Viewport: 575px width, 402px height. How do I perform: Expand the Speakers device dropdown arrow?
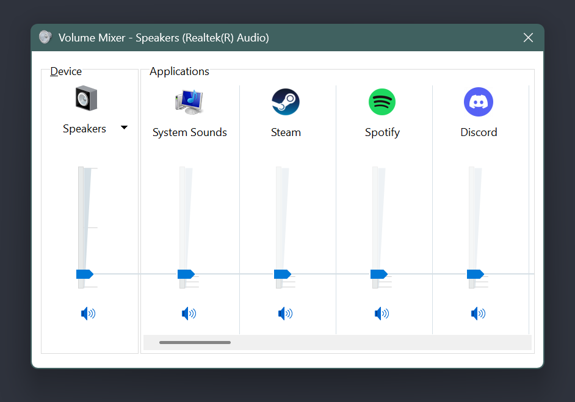click(x=124, y=128)
